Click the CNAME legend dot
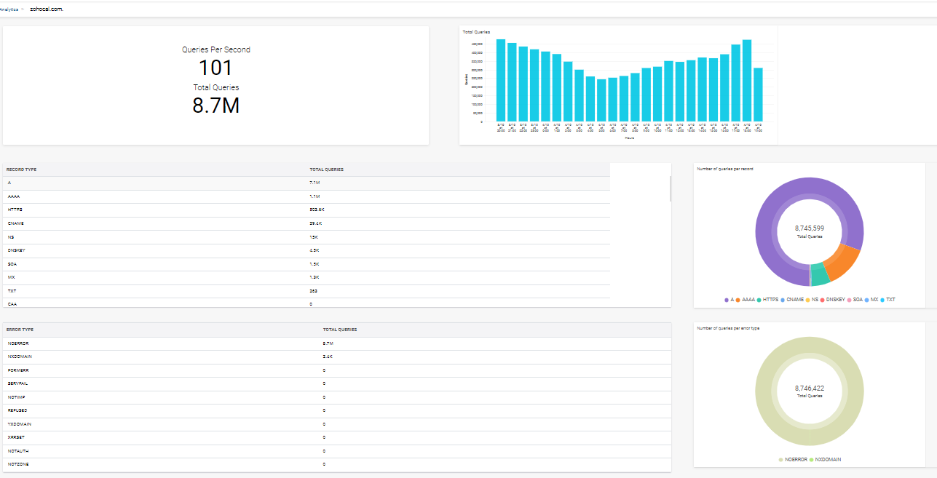 (783, 299)
